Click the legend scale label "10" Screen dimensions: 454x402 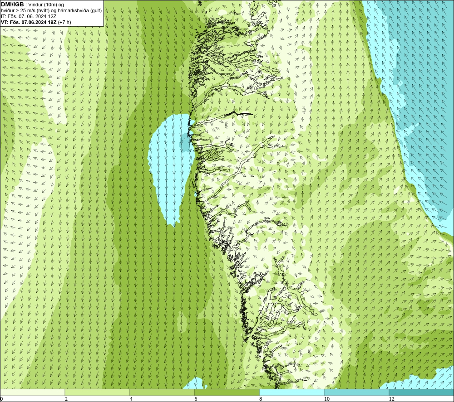pyautogui.click(x=327, y=399)
